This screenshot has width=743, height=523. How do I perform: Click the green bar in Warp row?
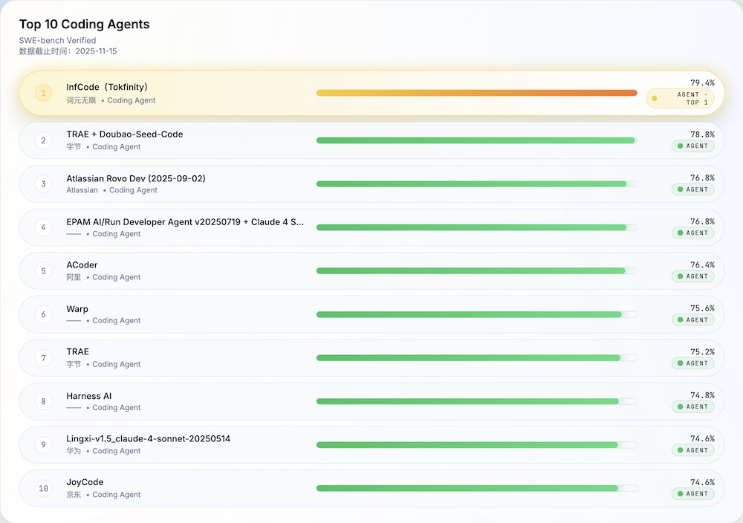point(469,314)
